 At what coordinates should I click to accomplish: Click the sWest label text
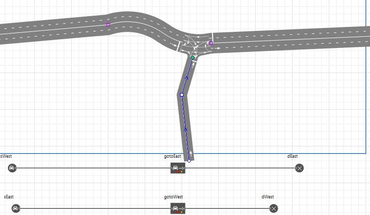click(6, 156)
